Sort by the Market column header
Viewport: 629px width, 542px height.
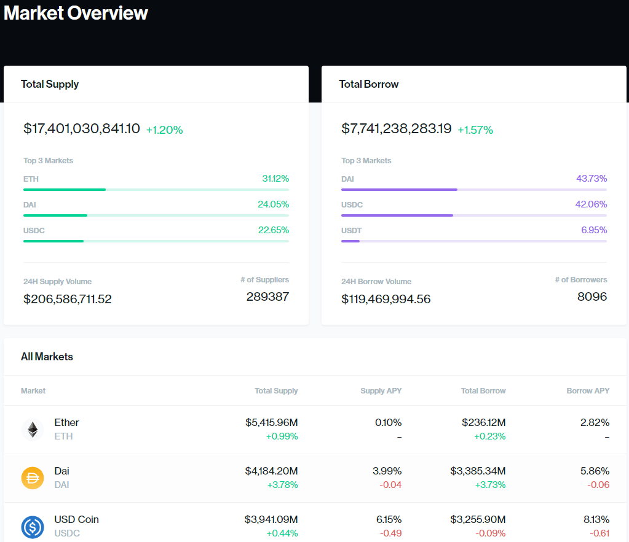click(33, 391)
